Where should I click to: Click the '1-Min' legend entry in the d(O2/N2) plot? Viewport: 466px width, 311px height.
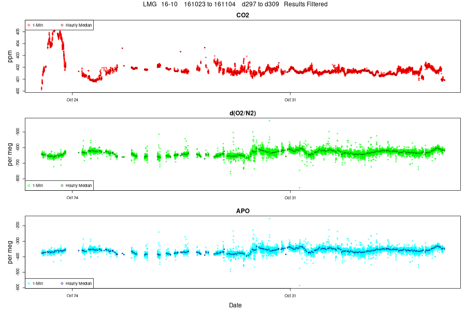click(x=38, y=186)
